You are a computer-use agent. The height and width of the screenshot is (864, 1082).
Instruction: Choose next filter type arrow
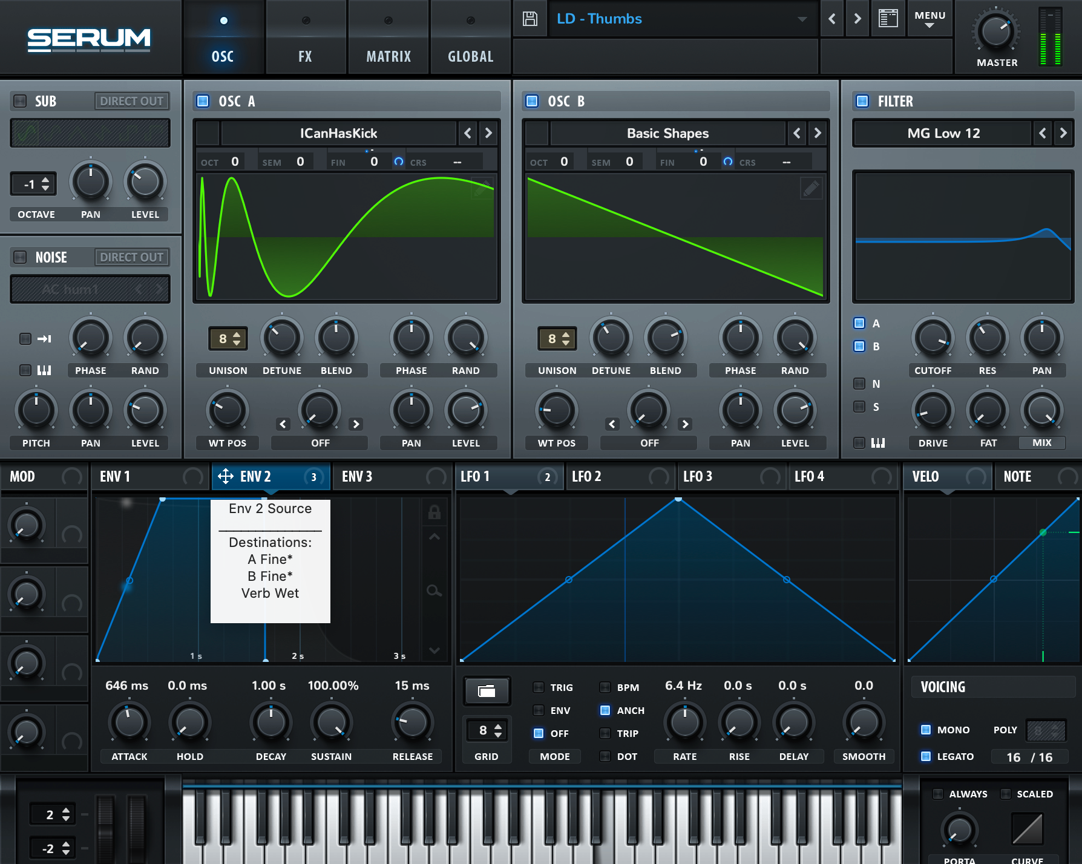pos(1063,133)
